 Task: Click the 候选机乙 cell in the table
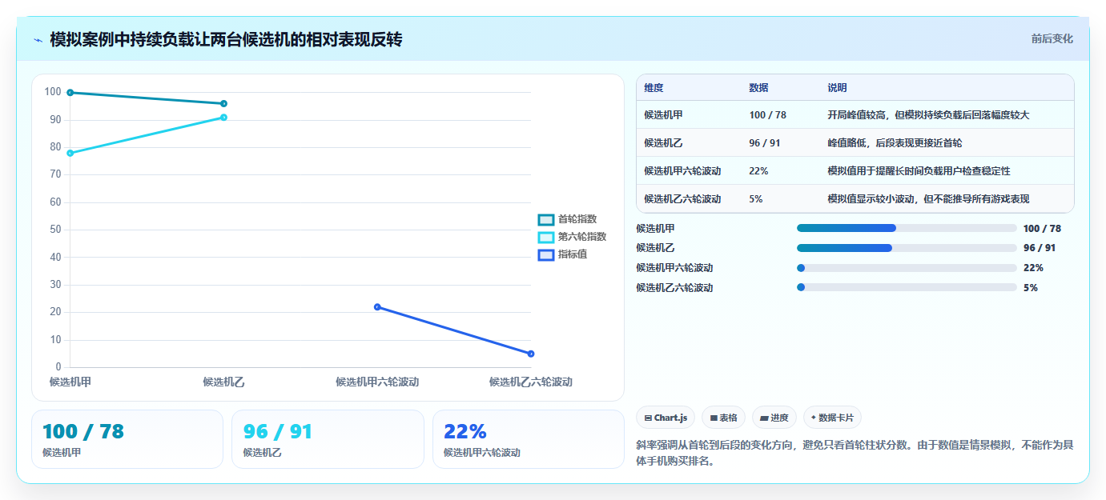coord(663,143)
